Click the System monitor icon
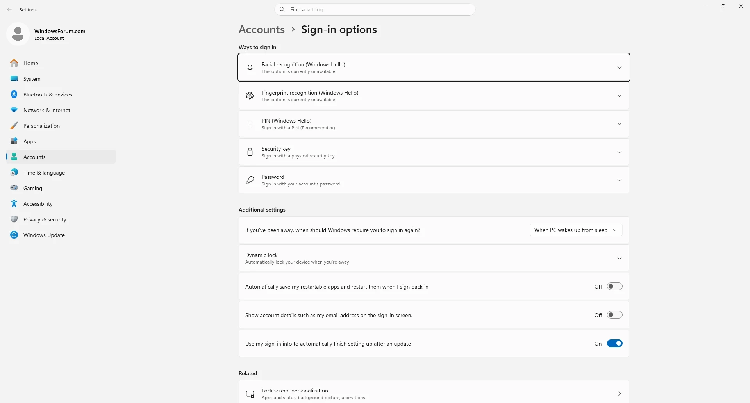750x403 pixels. click(x=14, y=79)
